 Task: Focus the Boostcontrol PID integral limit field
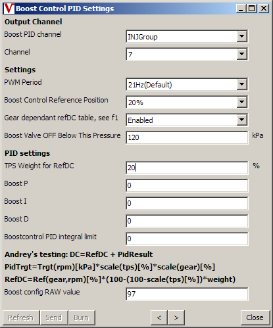pyautogui.click(x=187, y=239)
